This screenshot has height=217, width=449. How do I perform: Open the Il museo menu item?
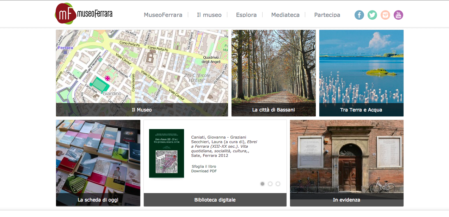pos(209,15)
